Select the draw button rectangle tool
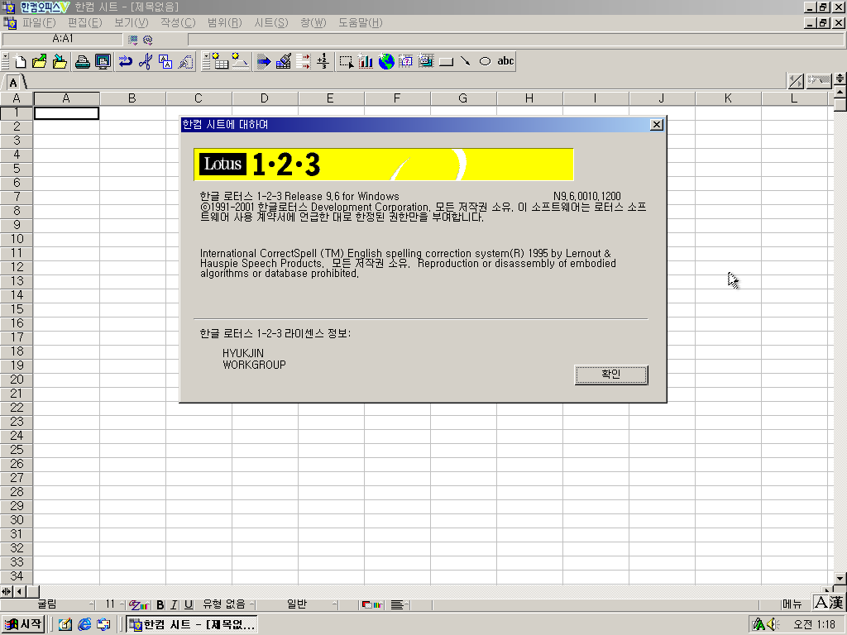This screenshot has width=847, height=635. pos(446,61)
